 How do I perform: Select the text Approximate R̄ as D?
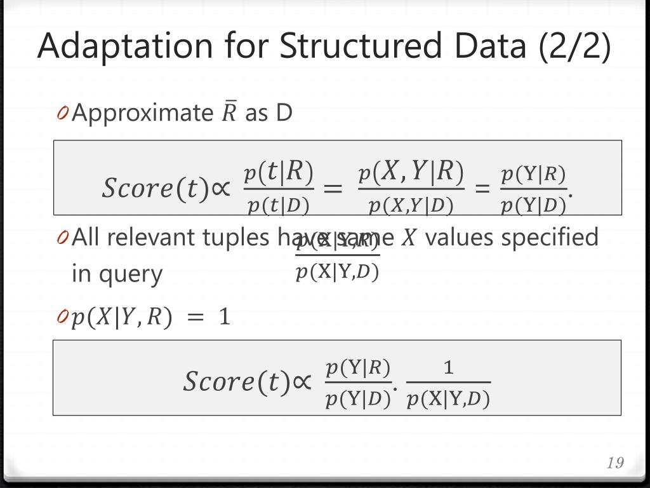point(182,112)
